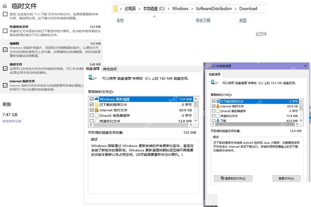Image resolution: width=311 pixels, height=207 pixels.
Task: Click the home icon beside 临时文件 title
Action: pyautogui.click(x=5, y=6)
